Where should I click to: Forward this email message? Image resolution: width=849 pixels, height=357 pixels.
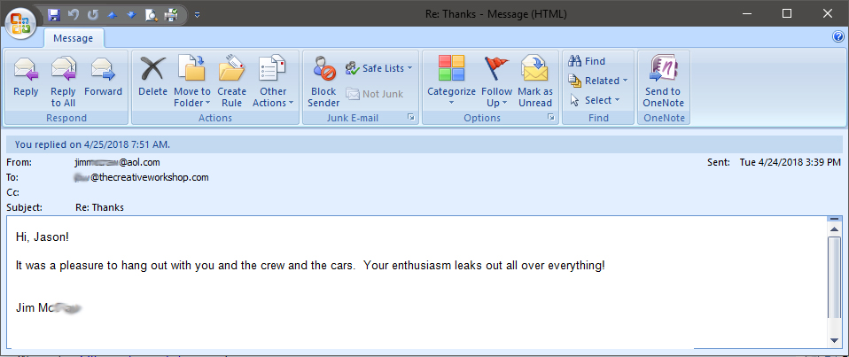[103, 70]
